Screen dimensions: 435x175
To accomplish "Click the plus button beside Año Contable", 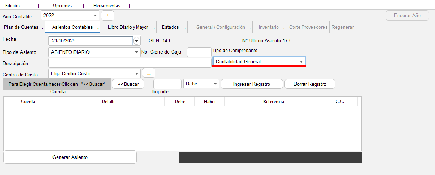I will (x=108, y=16).
